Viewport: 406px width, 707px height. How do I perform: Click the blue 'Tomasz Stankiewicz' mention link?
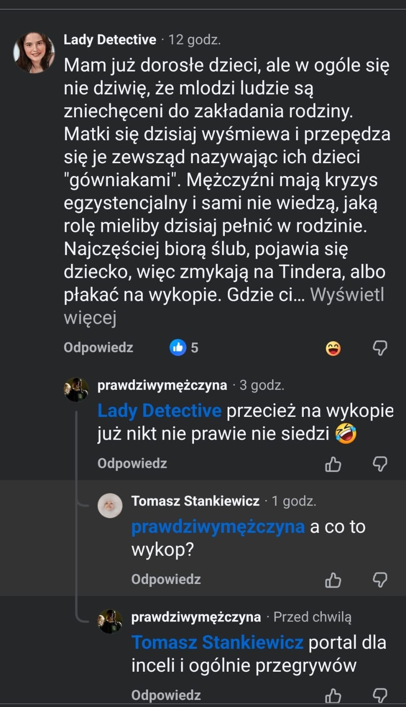tap(217, 643)
